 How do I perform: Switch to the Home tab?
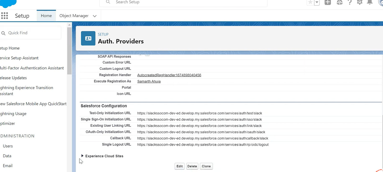[x=46, y=16]
